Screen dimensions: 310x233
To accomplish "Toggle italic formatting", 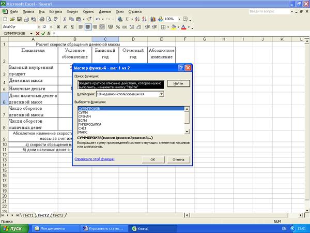I will (65, 26).
